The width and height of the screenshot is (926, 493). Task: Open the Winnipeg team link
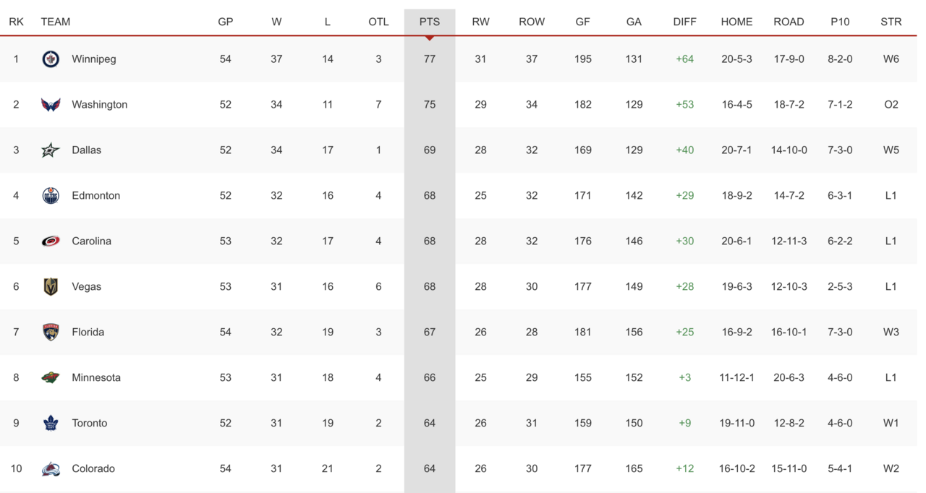94,59
